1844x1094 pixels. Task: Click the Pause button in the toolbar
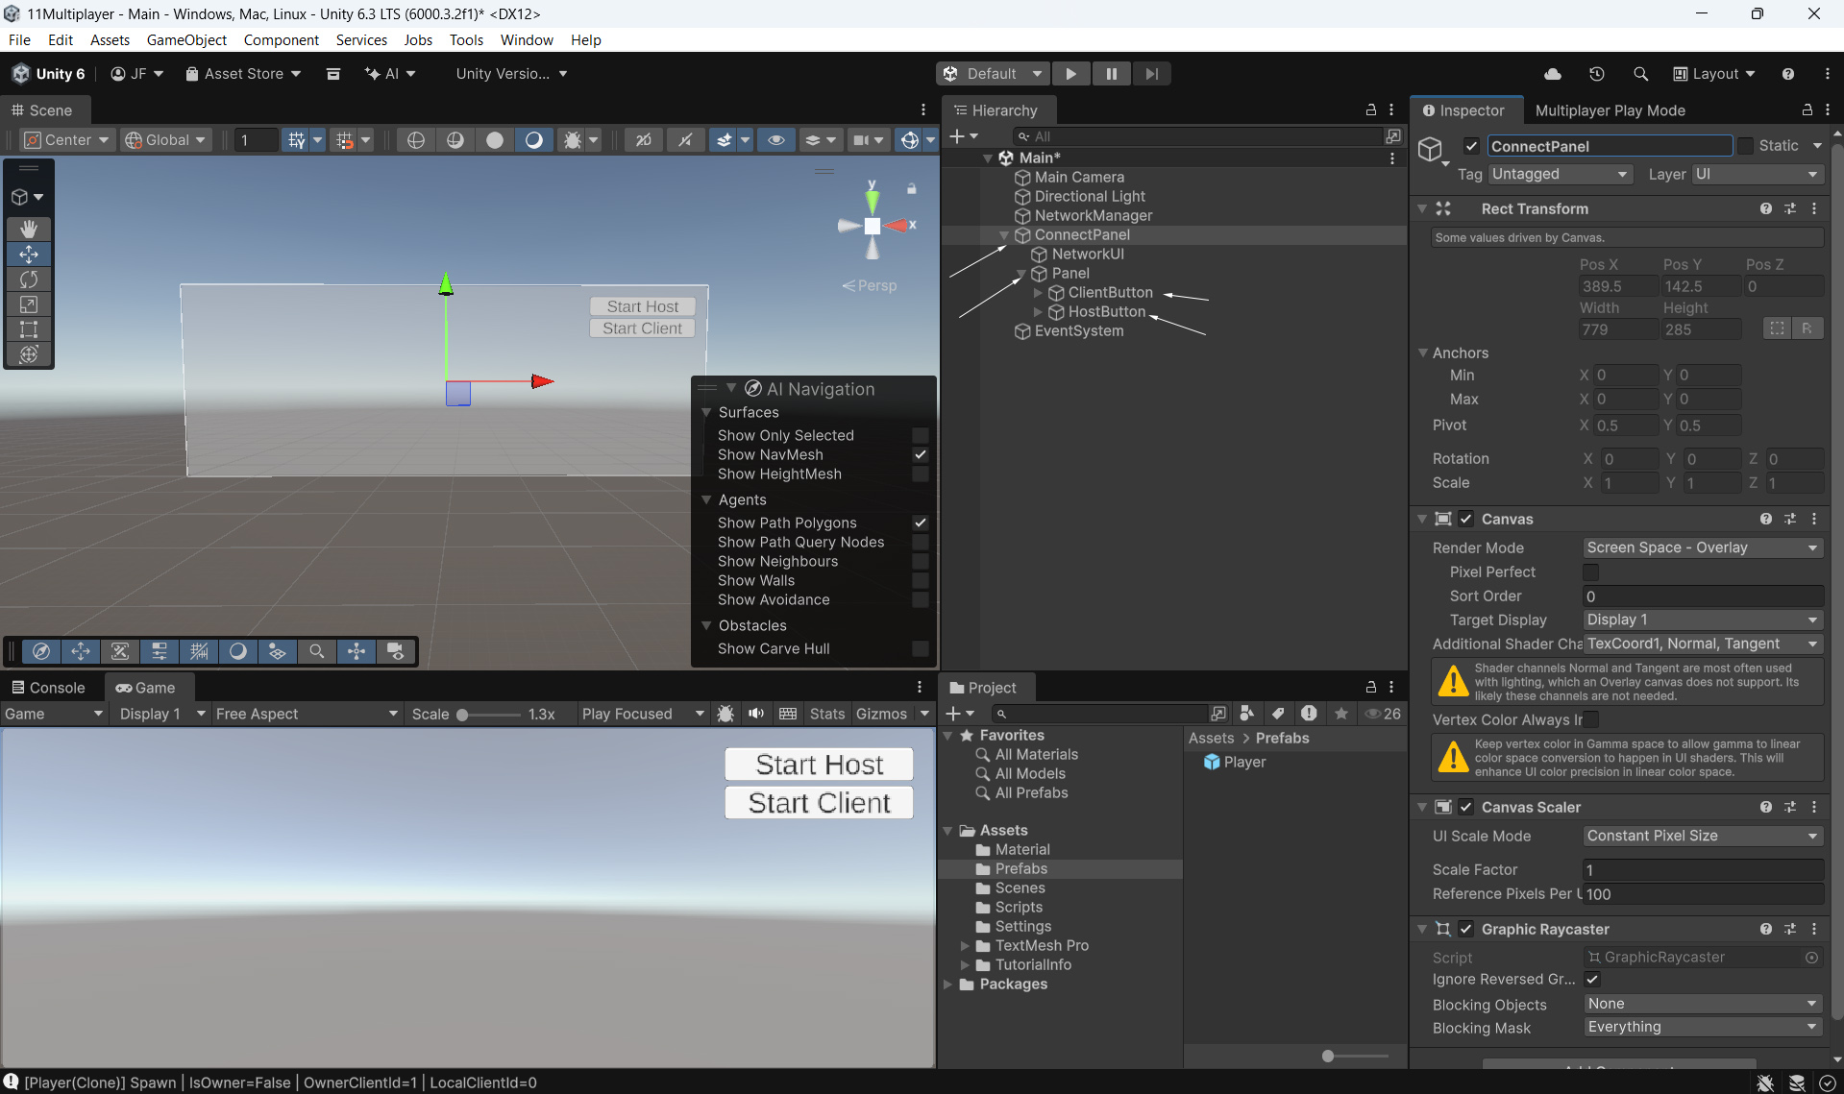coord(1111,74)
